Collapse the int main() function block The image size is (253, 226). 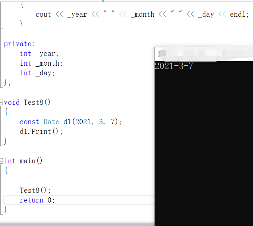(1, 161)
